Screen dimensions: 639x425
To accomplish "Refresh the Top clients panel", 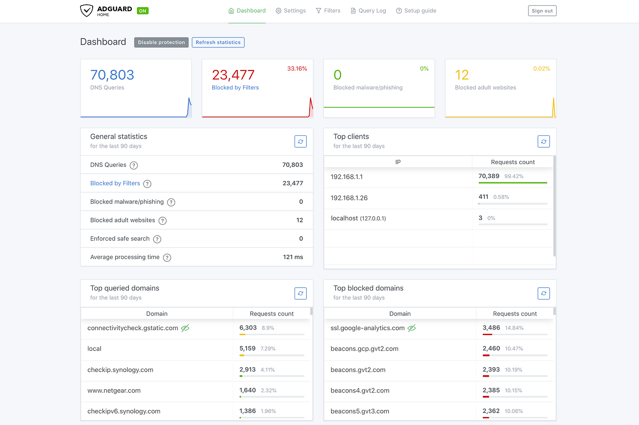I will point(543,142).
